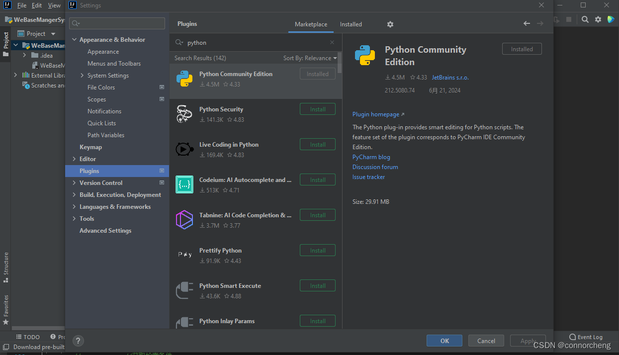Open the PyCharm blog link

[371, 157]
